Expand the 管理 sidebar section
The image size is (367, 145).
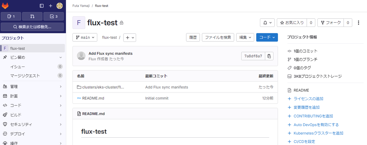[x=32, y=86]
